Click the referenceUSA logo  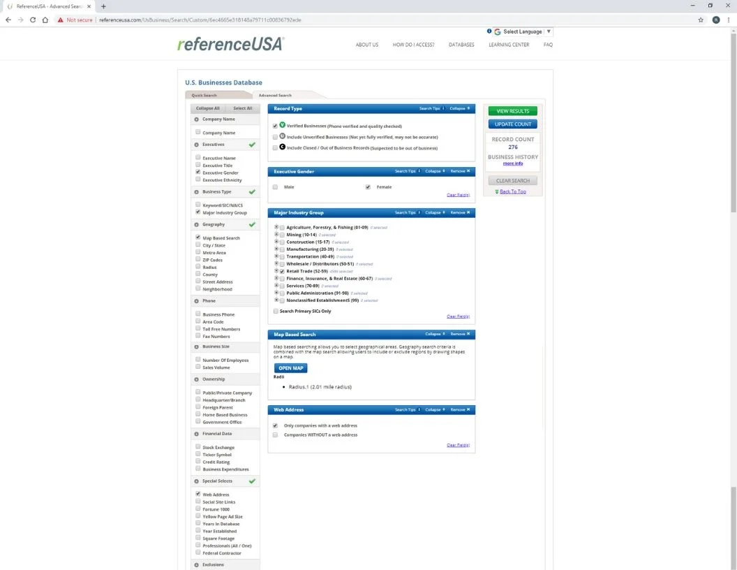[x=230, y=44]
